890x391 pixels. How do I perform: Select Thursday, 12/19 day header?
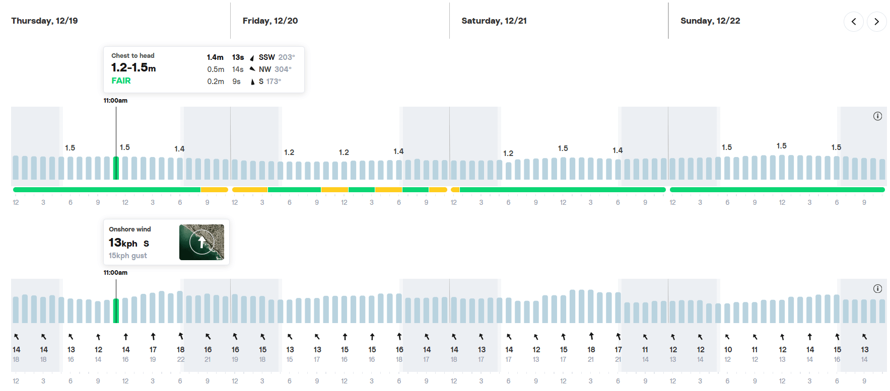click(x=44, y=21)
